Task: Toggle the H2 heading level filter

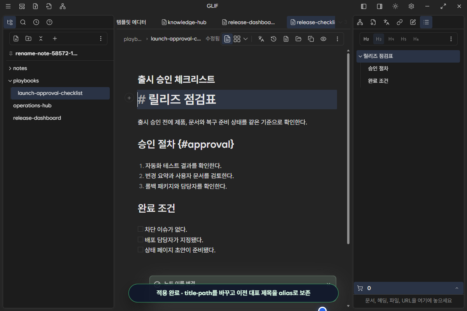Action: [x=366, y=39]
